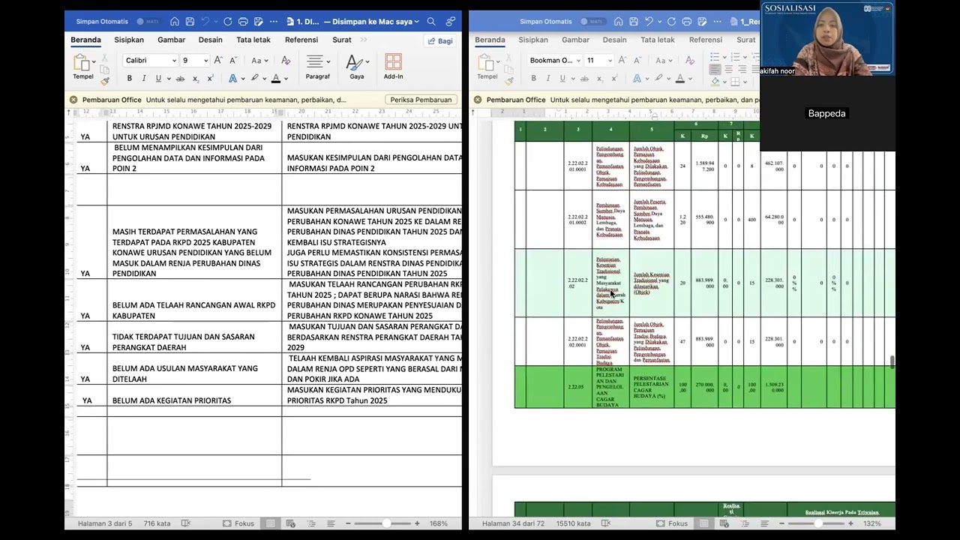This screenshot has width=960, height=540.
Task: Open Desain tab in left window
Action: coord(210,40)
